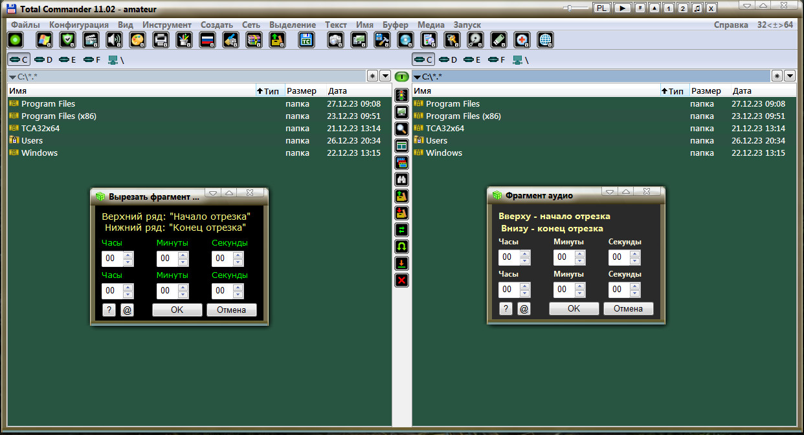Click the music note button in the title bar
Viewport: 804px width, 435px height.
click(x=697, y=8)
